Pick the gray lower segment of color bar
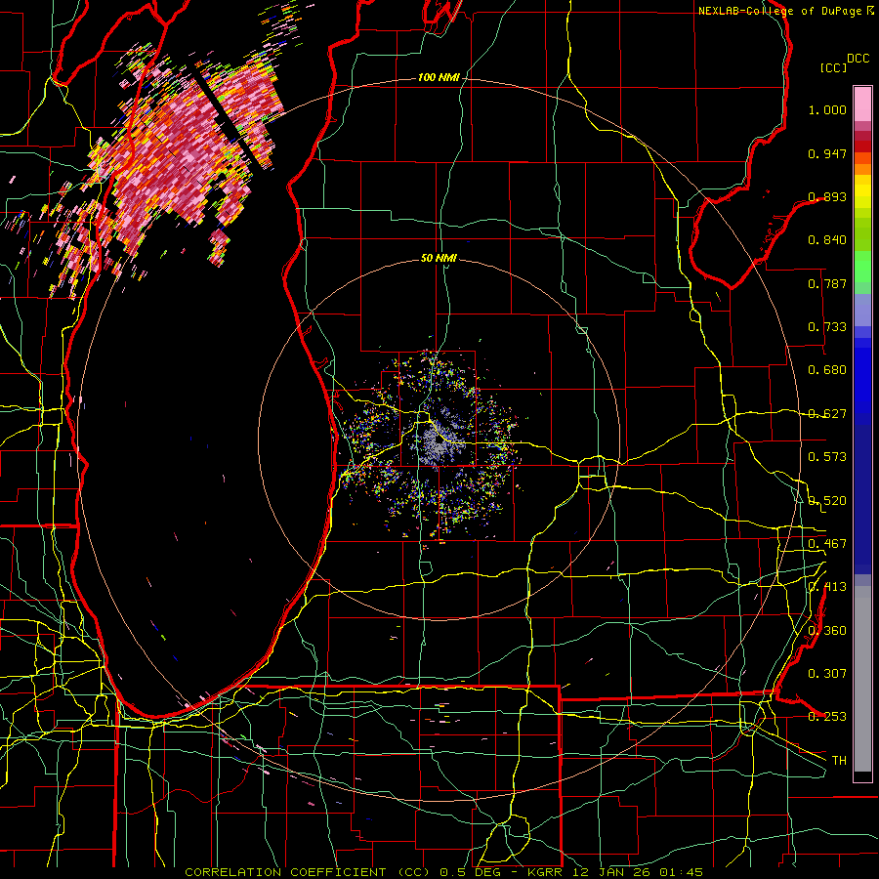The image size is (879, 879). click(862, 679)
